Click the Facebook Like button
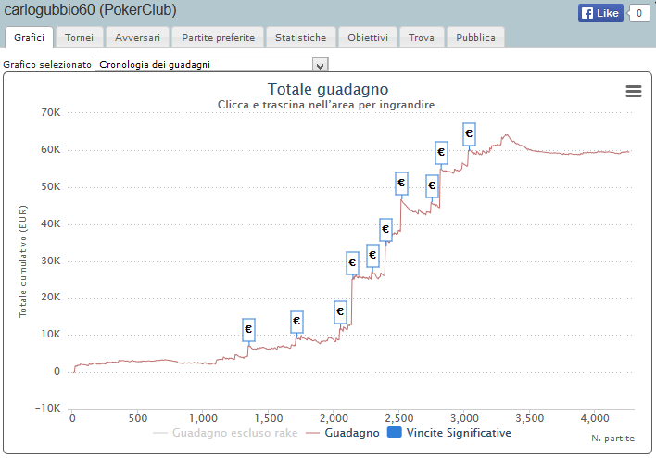 pyautogui.click(x=600, y=13)
